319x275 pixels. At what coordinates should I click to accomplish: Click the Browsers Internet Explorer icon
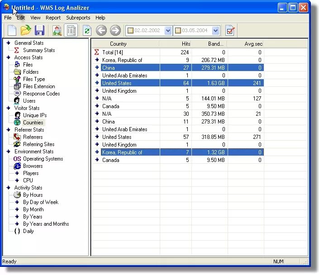click(x=17, y=166)
